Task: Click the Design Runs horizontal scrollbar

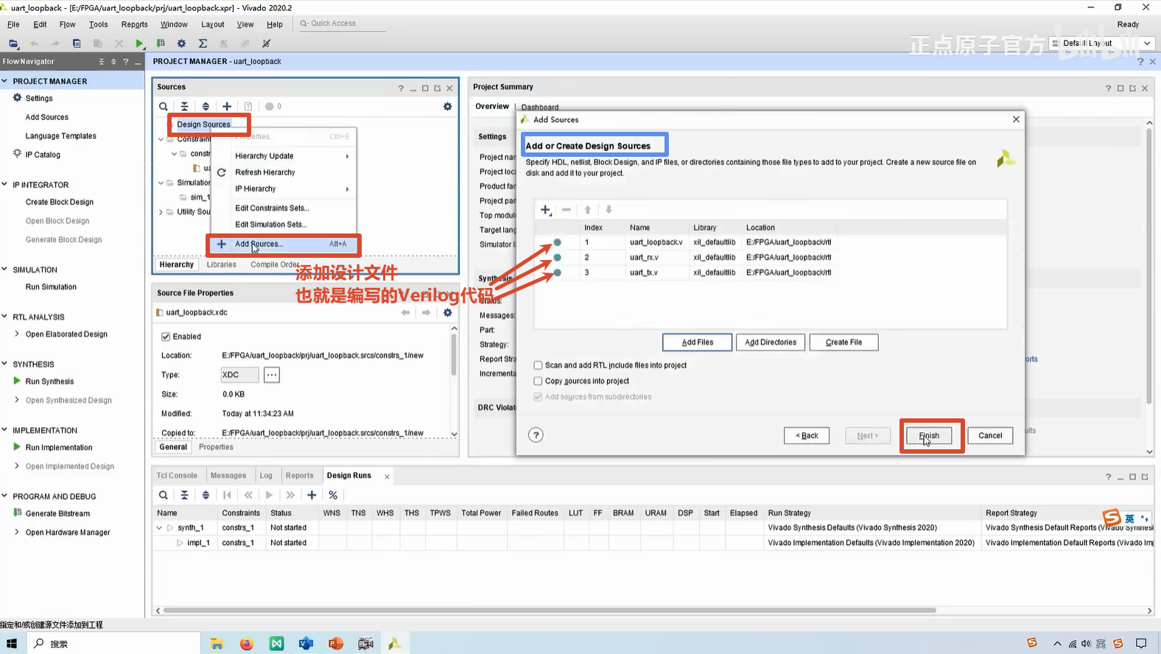Action: point(549,611)
